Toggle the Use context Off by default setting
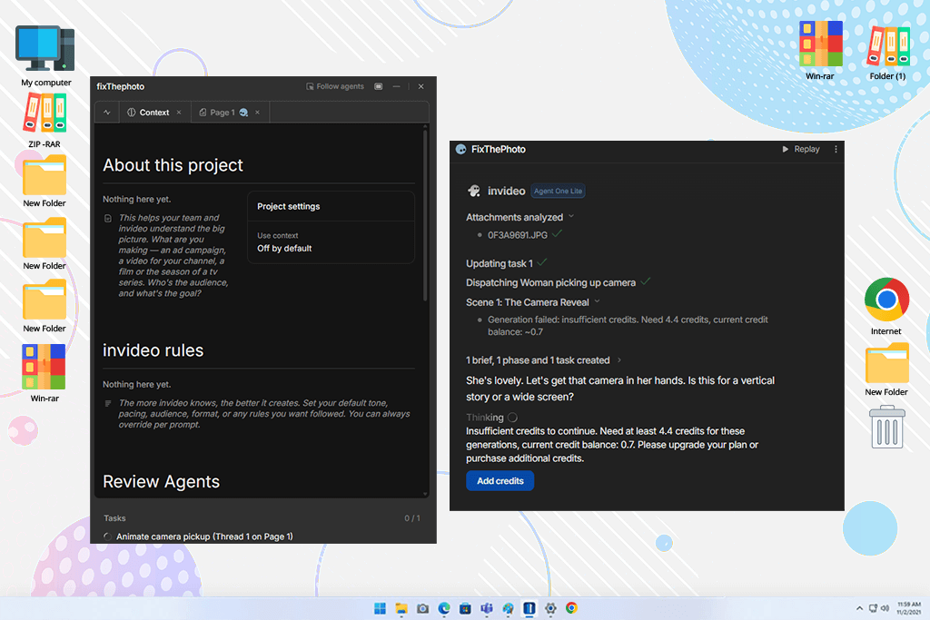The width and height of the screenshot is (930, 620). click(331, 242)
